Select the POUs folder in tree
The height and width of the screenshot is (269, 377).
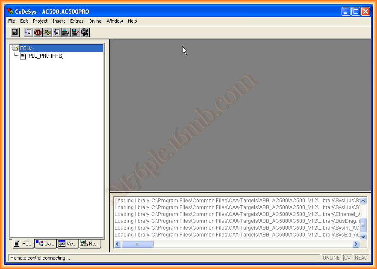click(x=26, y=48)
